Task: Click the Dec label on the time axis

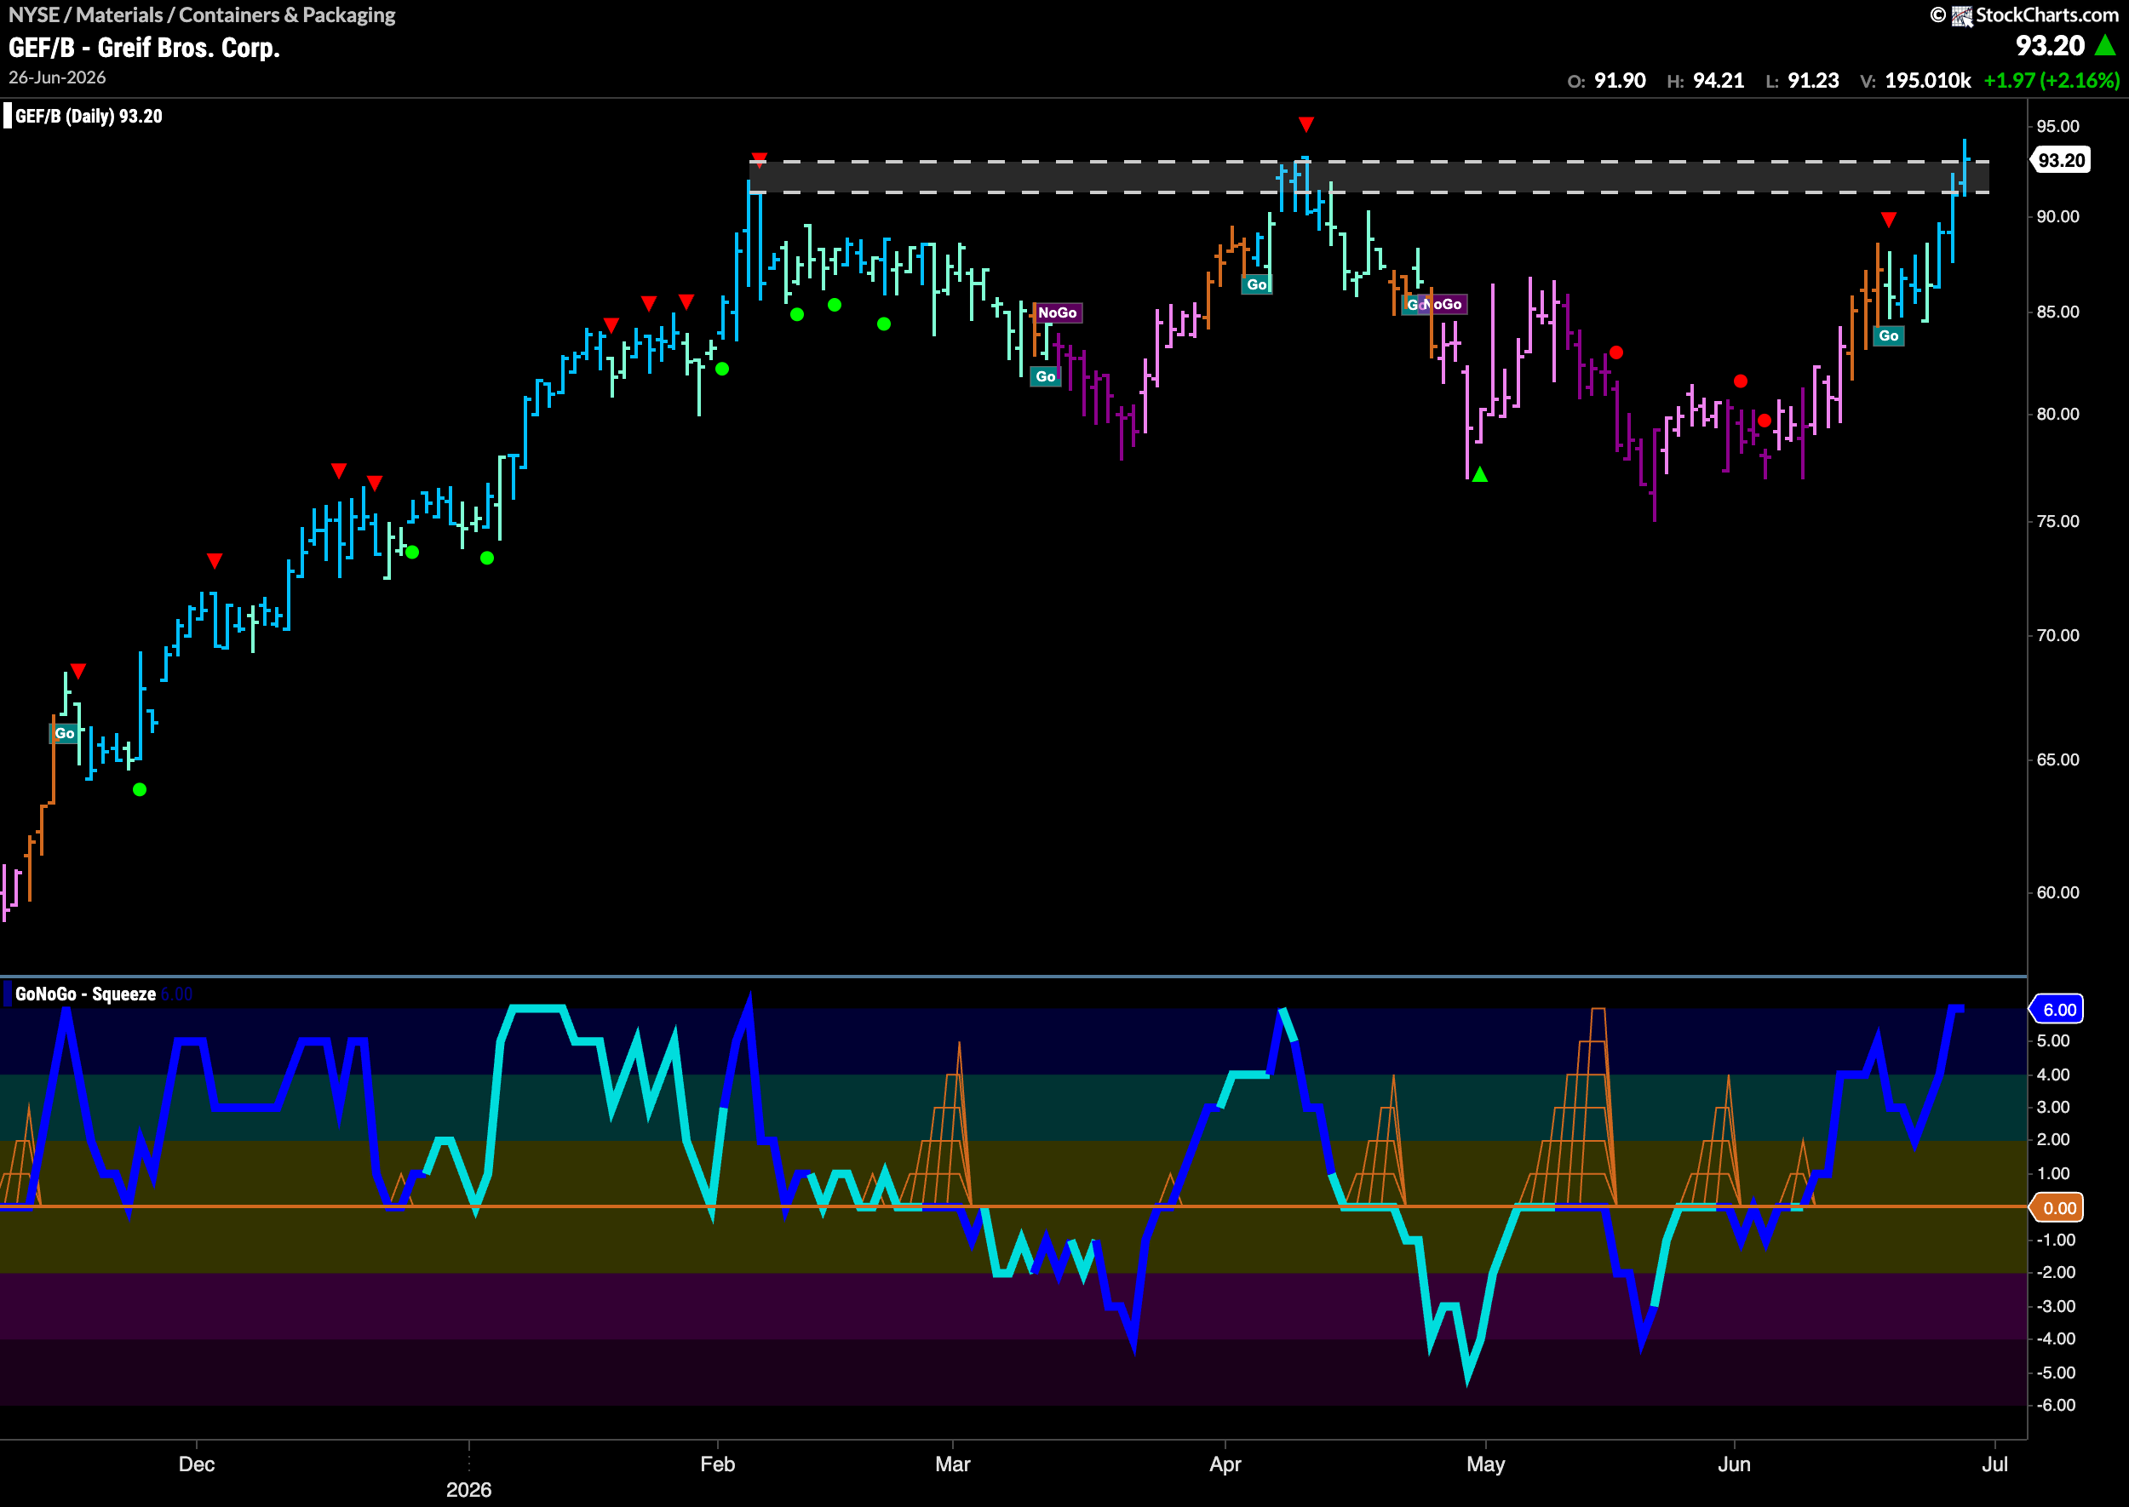Action: (197, 1464)
